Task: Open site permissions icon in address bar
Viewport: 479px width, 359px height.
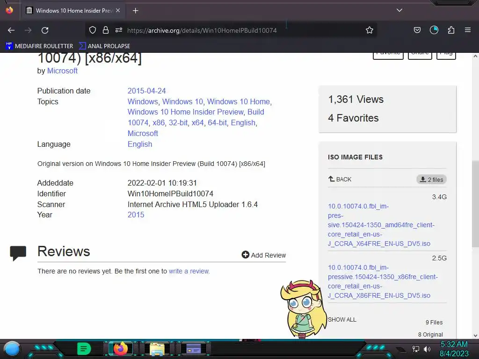Action: pyautogui.click(x=119, y=30)
